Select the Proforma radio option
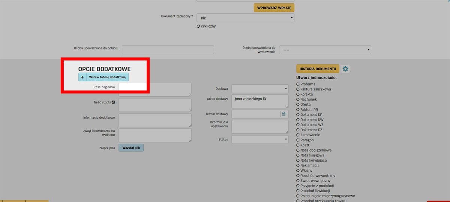The height and width of the screenshot is (202, 450). pos(298,84)
